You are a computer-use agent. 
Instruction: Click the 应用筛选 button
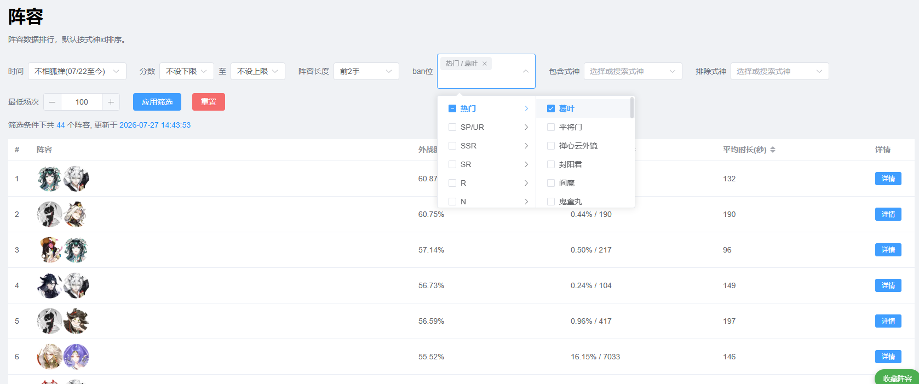[157, 102]
